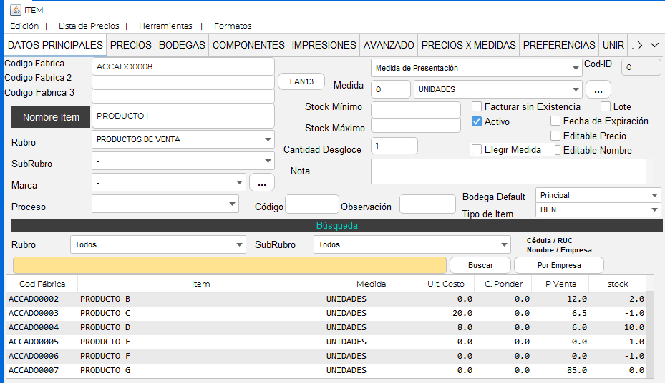Open the COMPONENTES tab
665x383 pixels.
click(248, 45)
